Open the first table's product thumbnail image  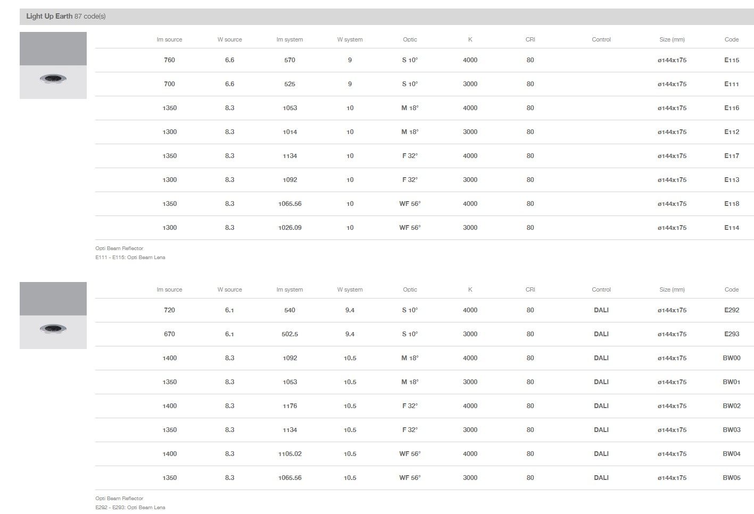click(x=53, y=65)
